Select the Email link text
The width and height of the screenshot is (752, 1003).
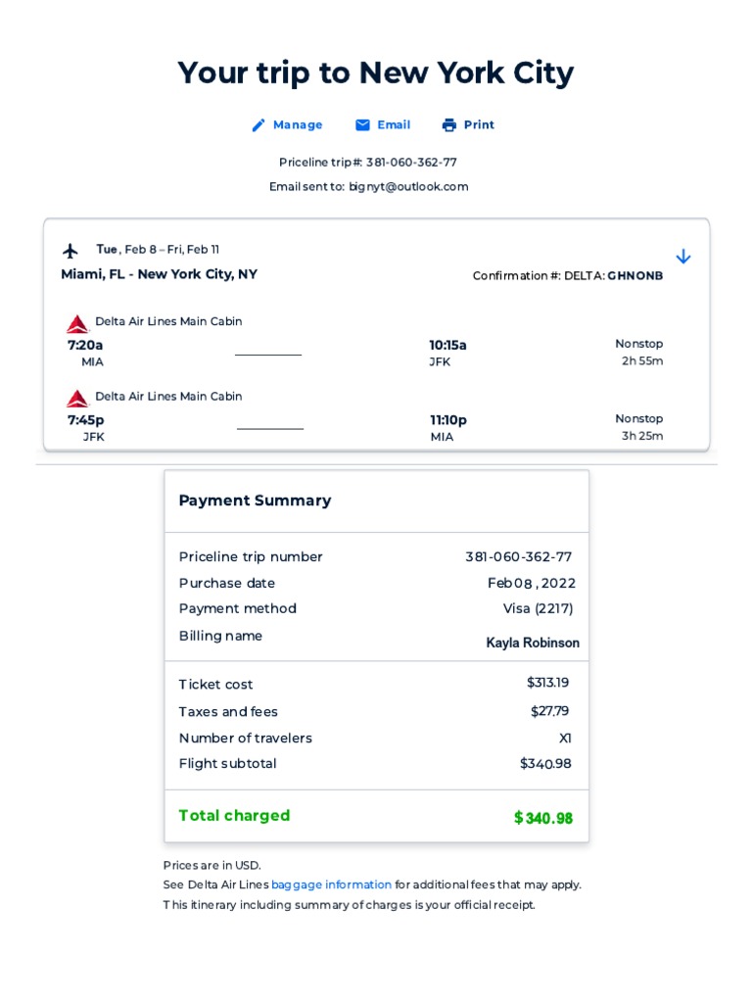(394, 125)
